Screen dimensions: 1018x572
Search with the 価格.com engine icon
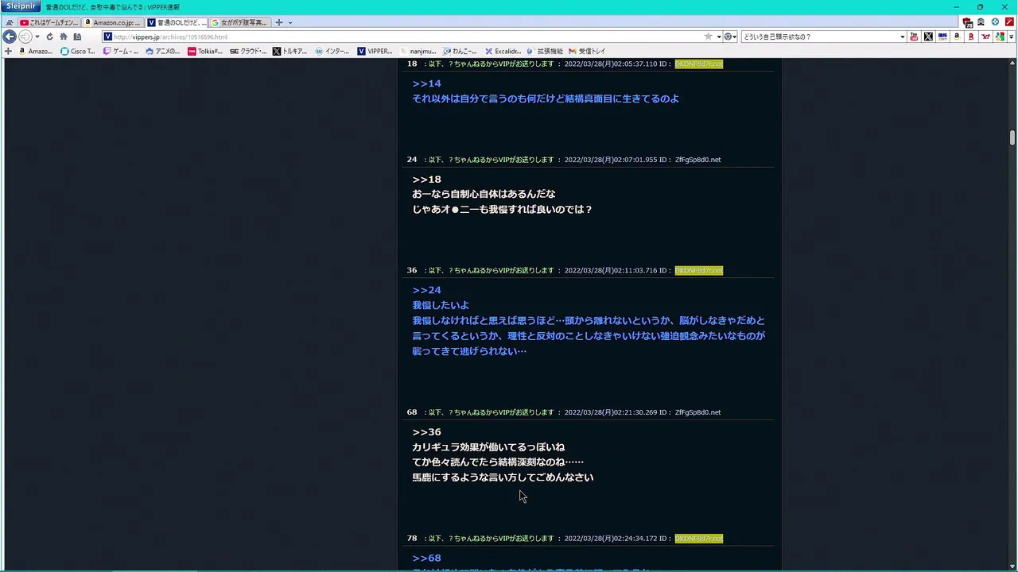point(942,37)
